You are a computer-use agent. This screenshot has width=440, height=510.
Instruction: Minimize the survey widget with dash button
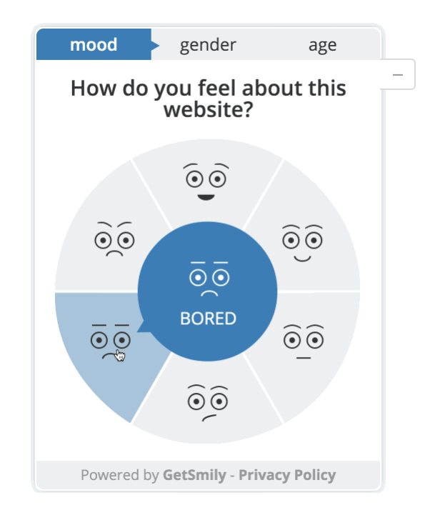coord(397,74)
